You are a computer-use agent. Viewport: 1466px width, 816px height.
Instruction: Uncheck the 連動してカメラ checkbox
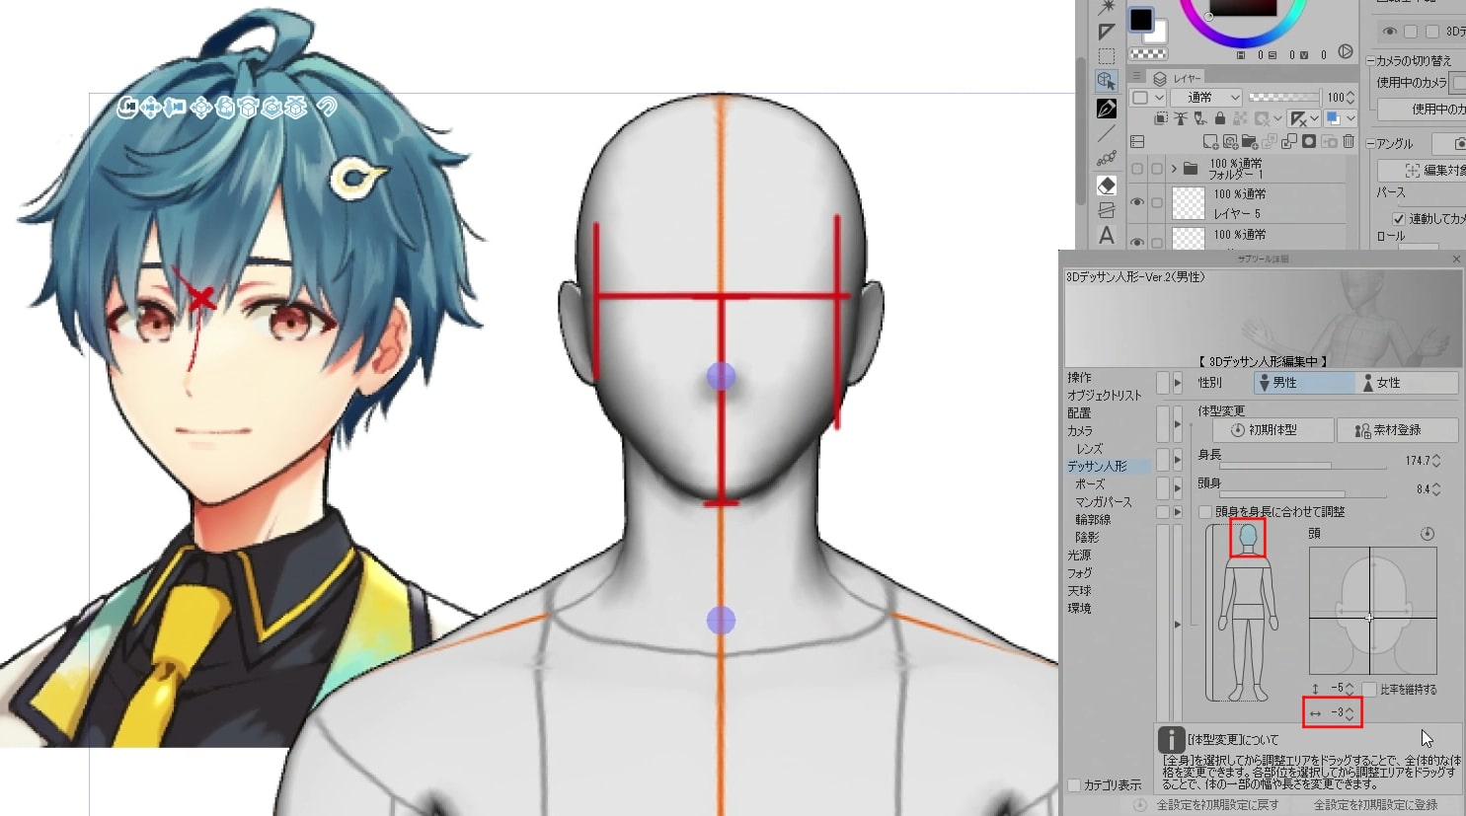(x=1398, y=218)
